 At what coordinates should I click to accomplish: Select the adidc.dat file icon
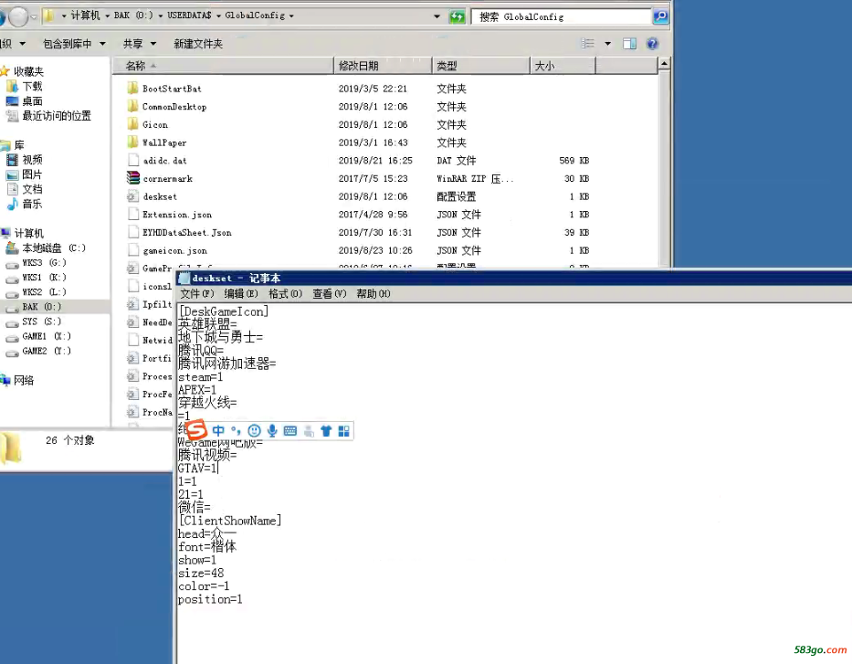click(x=132, y=160)
